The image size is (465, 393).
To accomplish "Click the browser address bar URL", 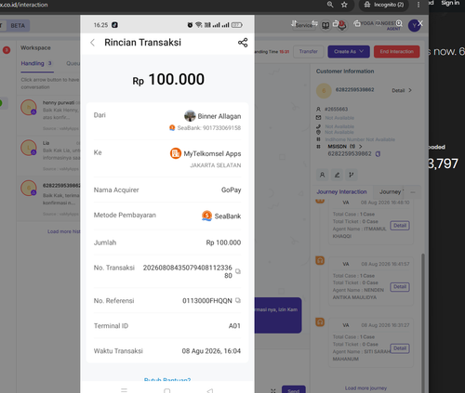I will [24, 5].
